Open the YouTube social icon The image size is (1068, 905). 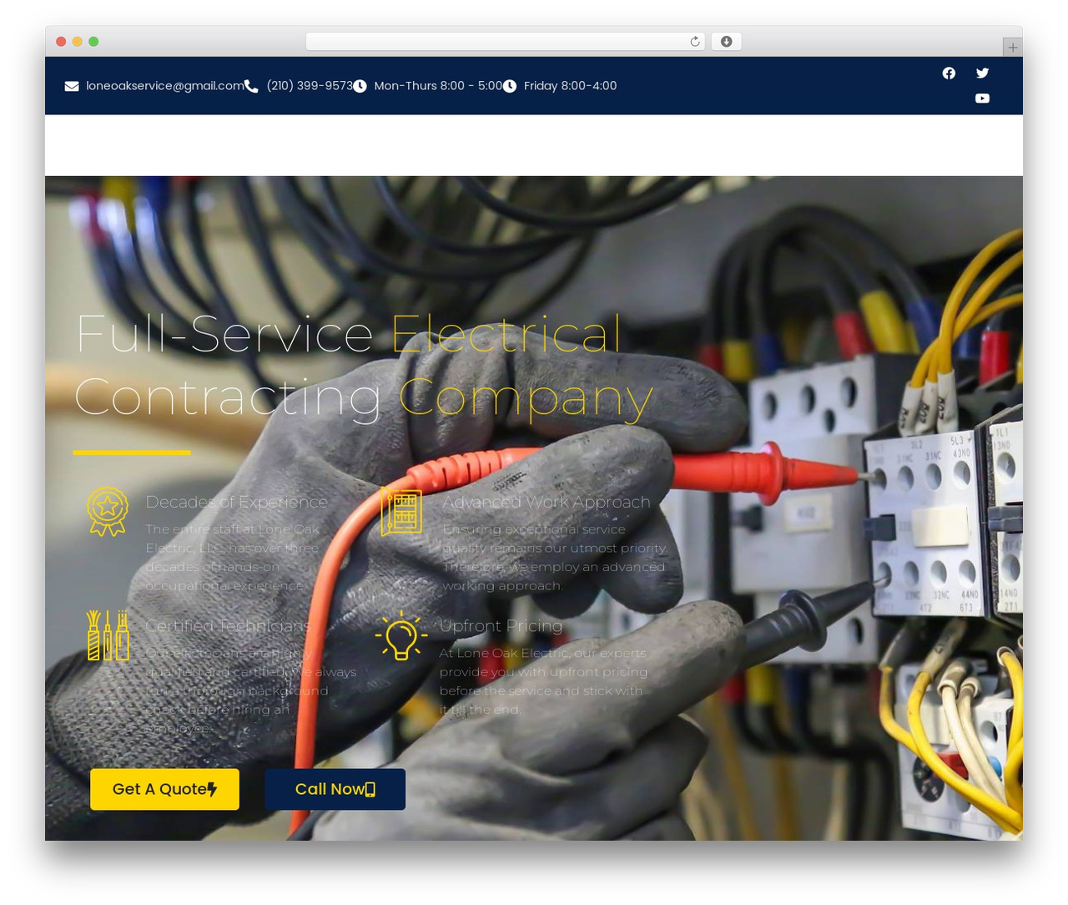(x=982, y=99)
